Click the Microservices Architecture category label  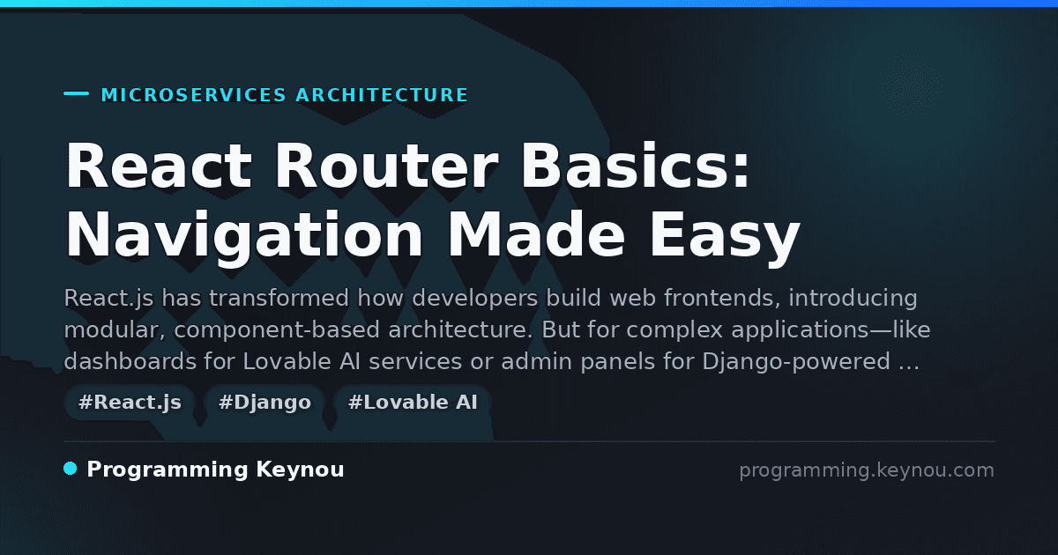coord(285,95)
